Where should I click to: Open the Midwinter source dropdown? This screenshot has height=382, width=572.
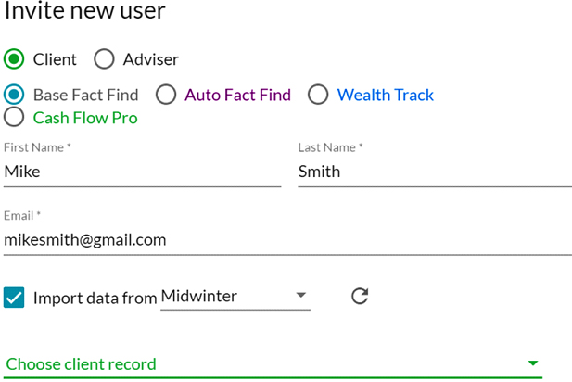[x=232, y=297]
